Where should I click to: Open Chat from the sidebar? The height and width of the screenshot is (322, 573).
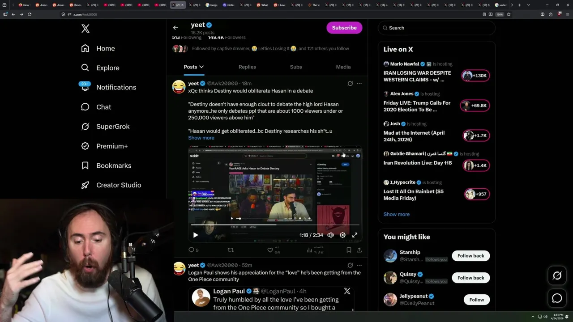pyautogui.click(x=96, y=107)
